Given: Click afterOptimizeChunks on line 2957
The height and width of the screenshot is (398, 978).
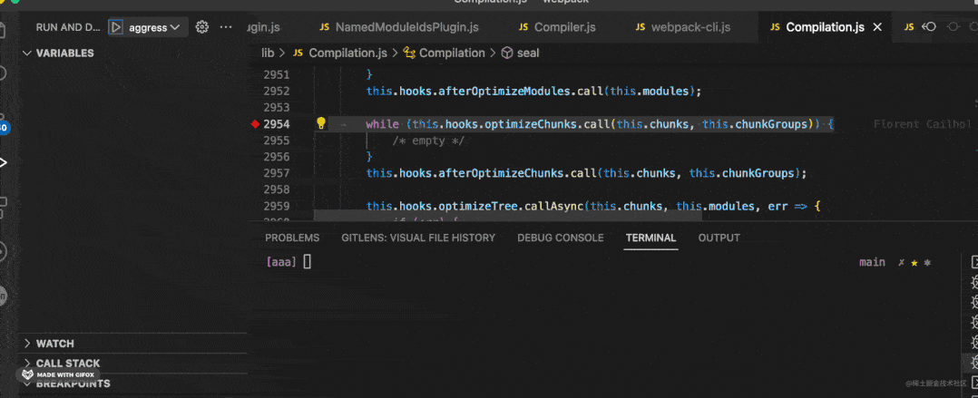Looking at the screenshot, I should pyautogui.click(x=502, y=173).
